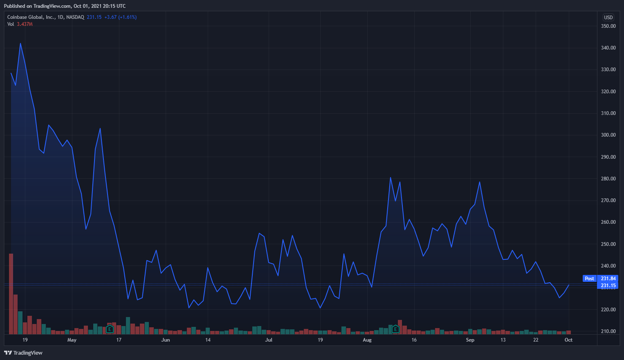Click the earnings E marker in May
Screen dimensions: 624x360
click(x=110, y=329)
